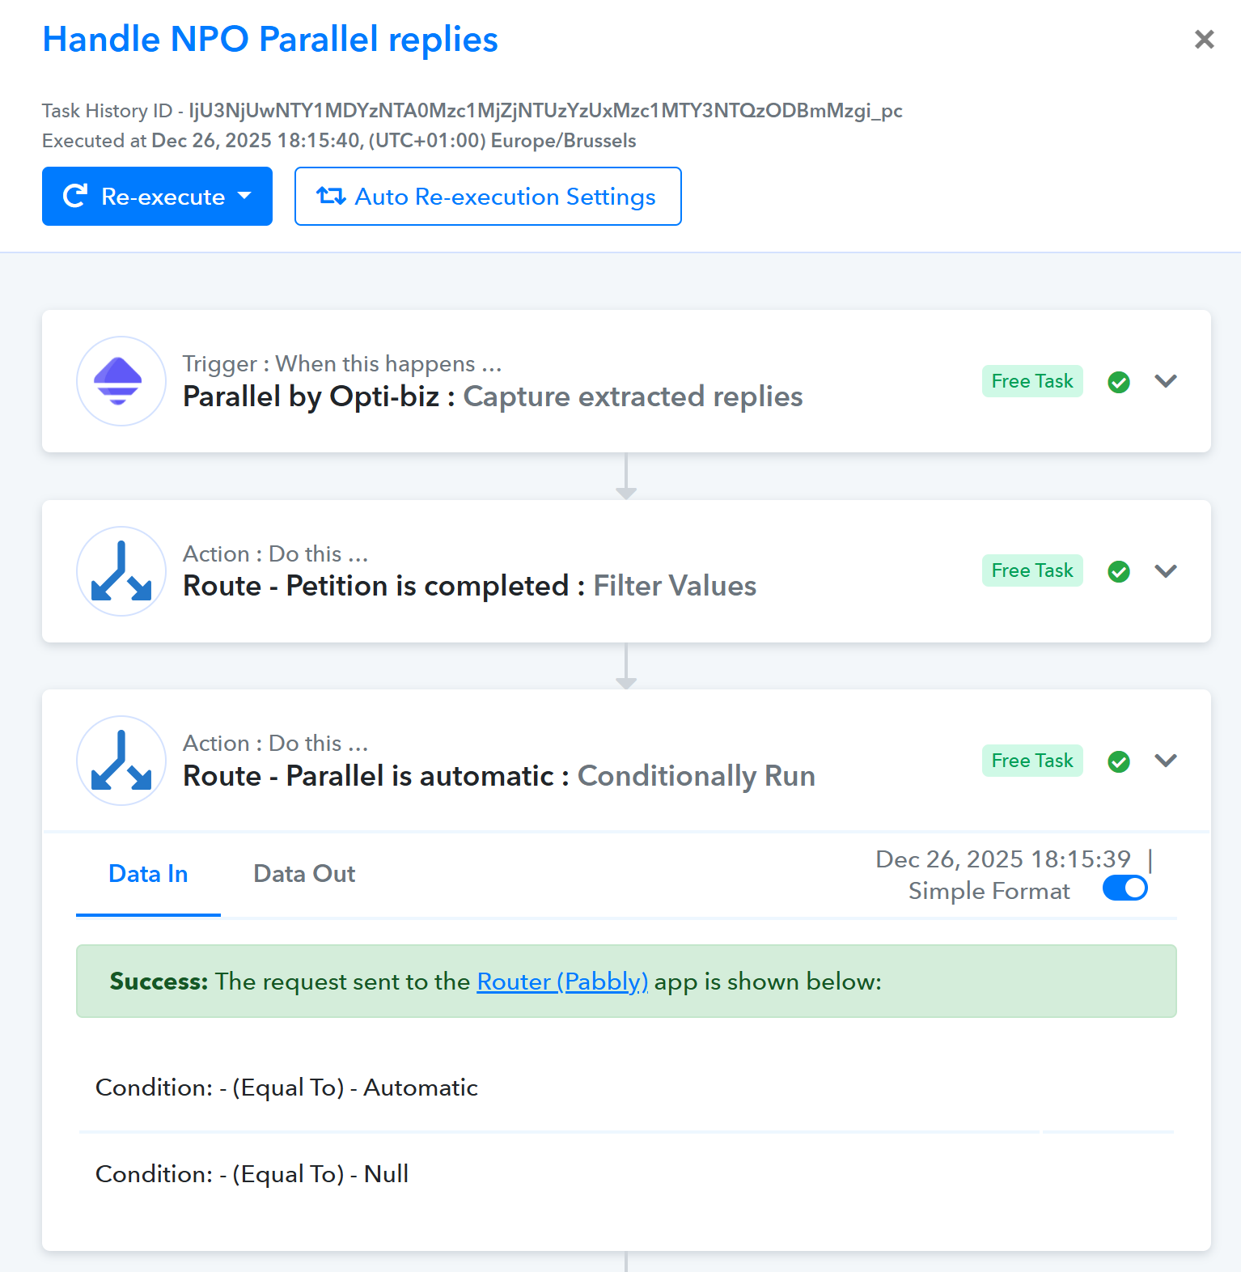This screenshot has width=1241, height=1272.
Task: Expand the Filter Values step details
Action: 1166,571
